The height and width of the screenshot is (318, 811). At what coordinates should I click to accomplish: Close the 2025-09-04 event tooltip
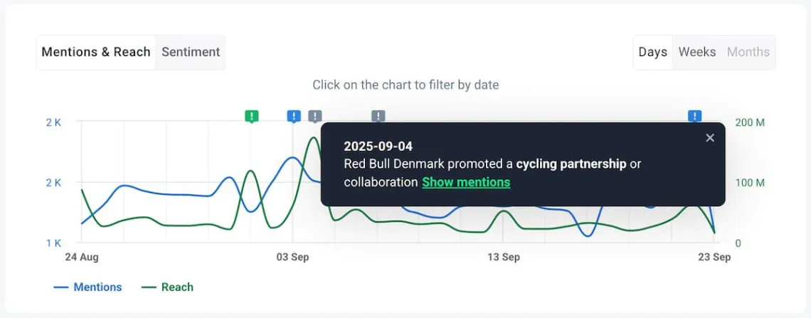tap(709, 138)
